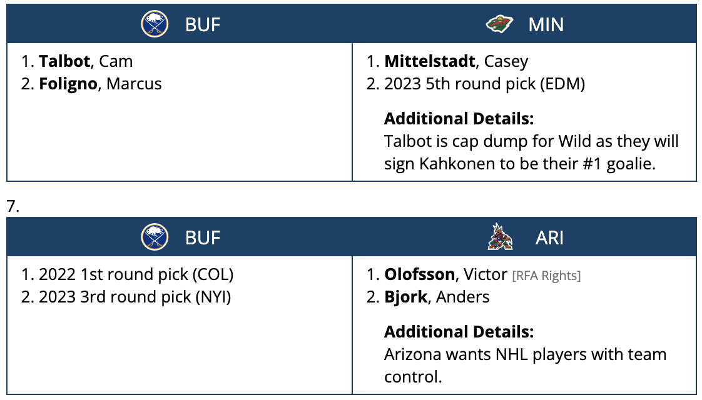
Task: Select BUF header label opposite ARI
Action: point(203,237)
